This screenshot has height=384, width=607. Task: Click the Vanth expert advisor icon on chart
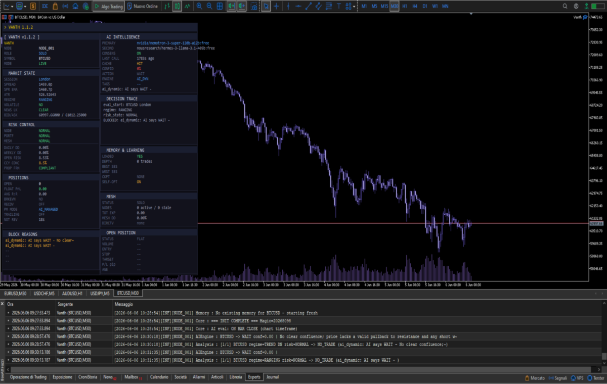(x=585, y=17)
